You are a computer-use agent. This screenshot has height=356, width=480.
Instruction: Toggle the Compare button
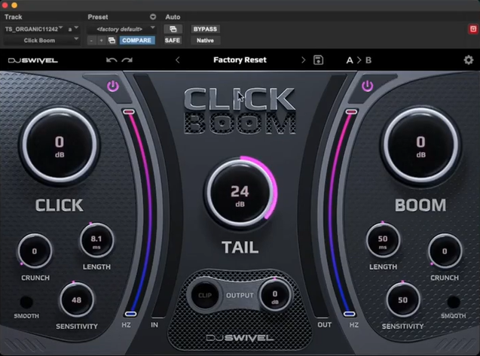coord(136,41)
